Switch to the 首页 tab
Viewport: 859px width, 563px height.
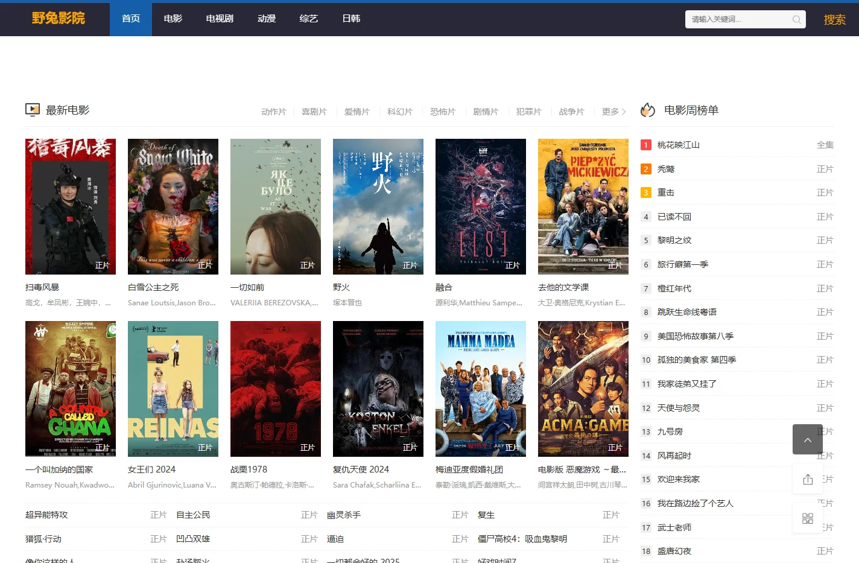tap(131, 19)
